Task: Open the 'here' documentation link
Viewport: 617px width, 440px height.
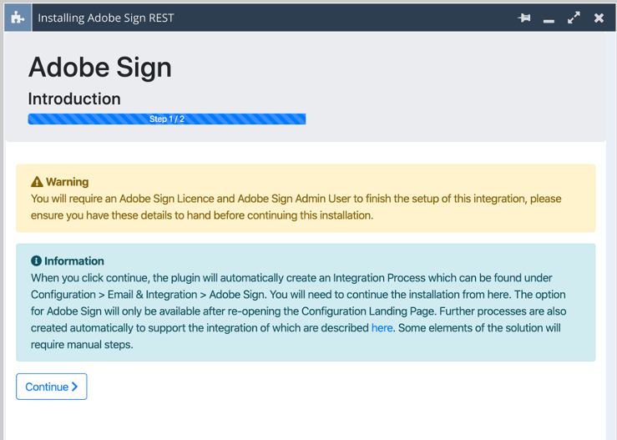Action: (x=382, y=328)
